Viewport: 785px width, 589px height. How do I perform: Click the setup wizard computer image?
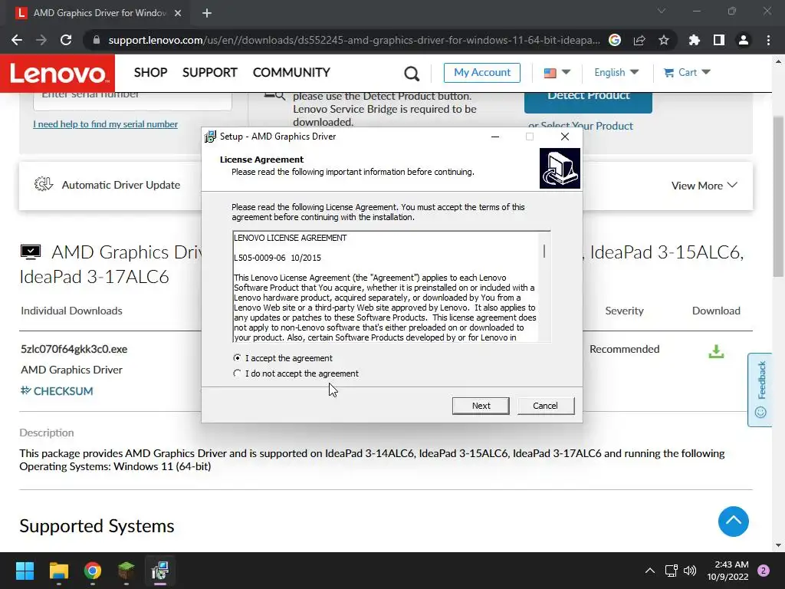coord(560,168)
